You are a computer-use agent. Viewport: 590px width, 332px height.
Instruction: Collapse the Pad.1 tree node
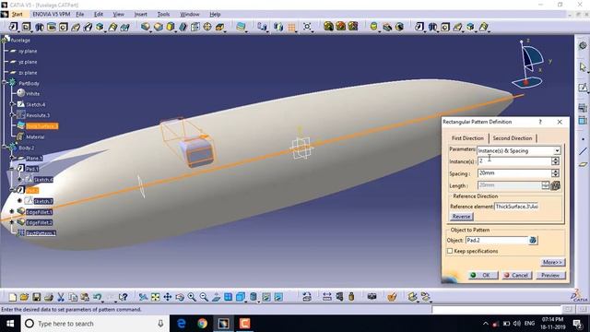[x=12, y=168]
